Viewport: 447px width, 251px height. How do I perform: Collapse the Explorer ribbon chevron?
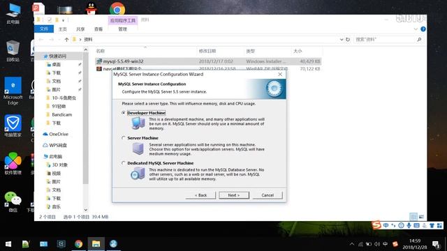tap(416, 29)
